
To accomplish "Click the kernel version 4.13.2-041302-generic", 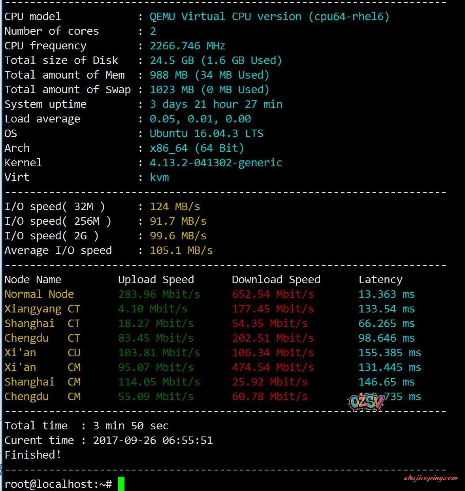I will pos(216,163).
